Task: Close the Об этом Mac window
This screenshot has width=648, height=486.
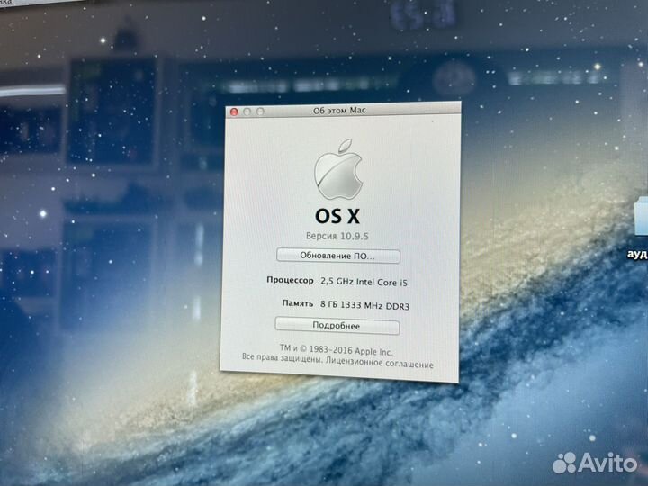Action: pos(234,112)
